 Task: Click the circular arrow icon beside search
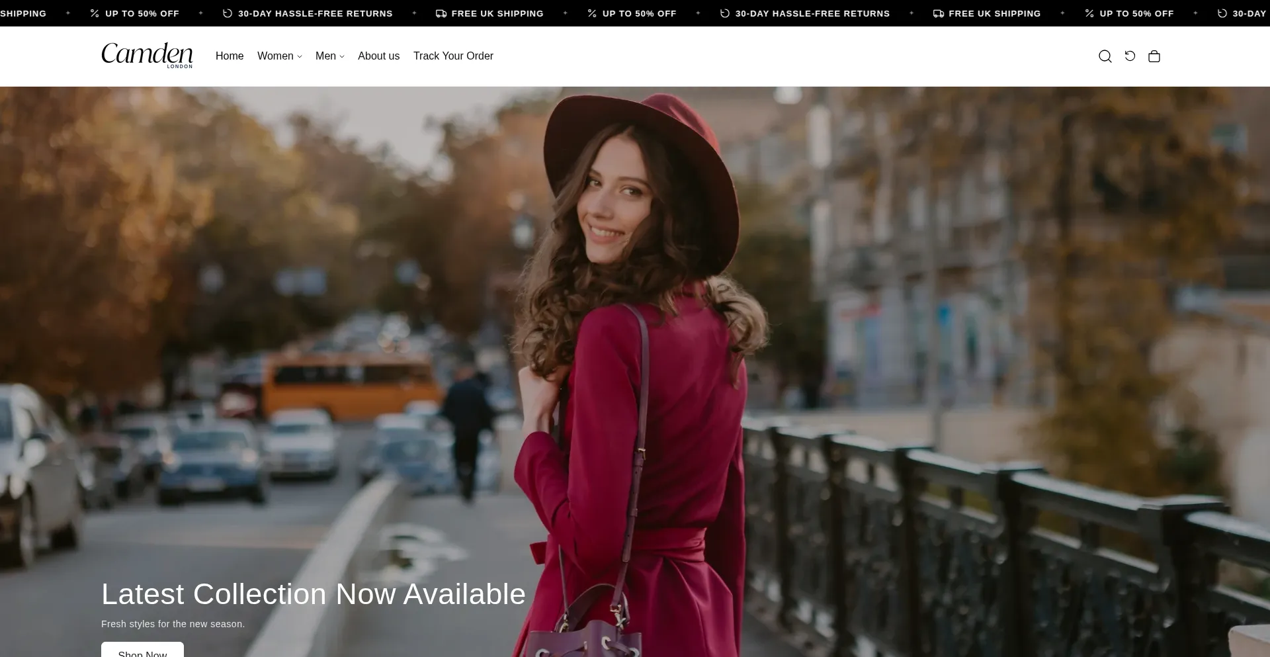point(1130,56)
